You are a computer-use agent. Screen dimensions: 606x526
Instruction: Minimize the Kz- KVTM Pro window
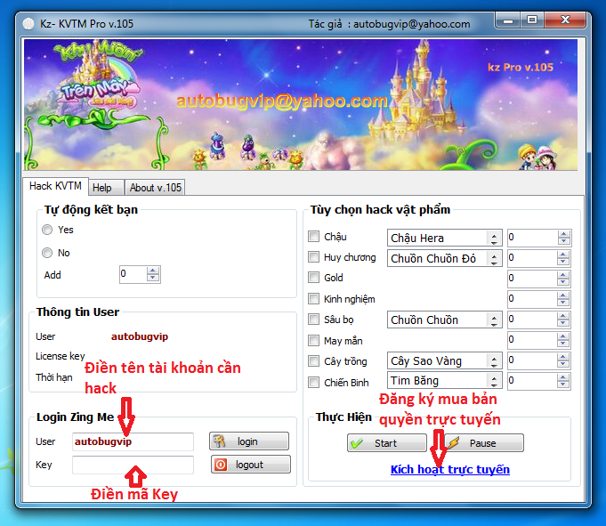[508, 20]
